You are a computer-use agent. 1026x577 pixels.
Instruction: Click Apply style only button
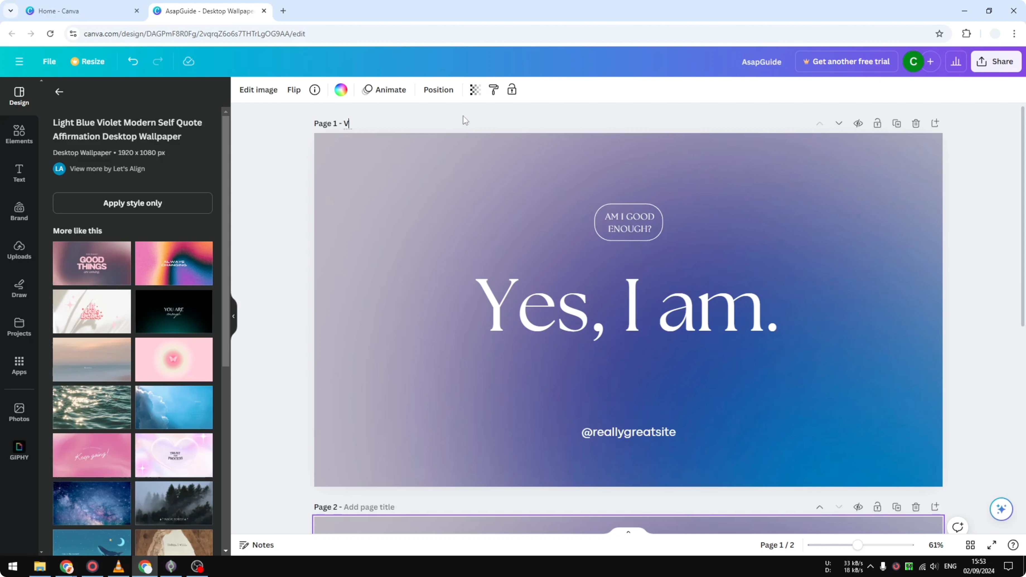click(x=133, y=203)
